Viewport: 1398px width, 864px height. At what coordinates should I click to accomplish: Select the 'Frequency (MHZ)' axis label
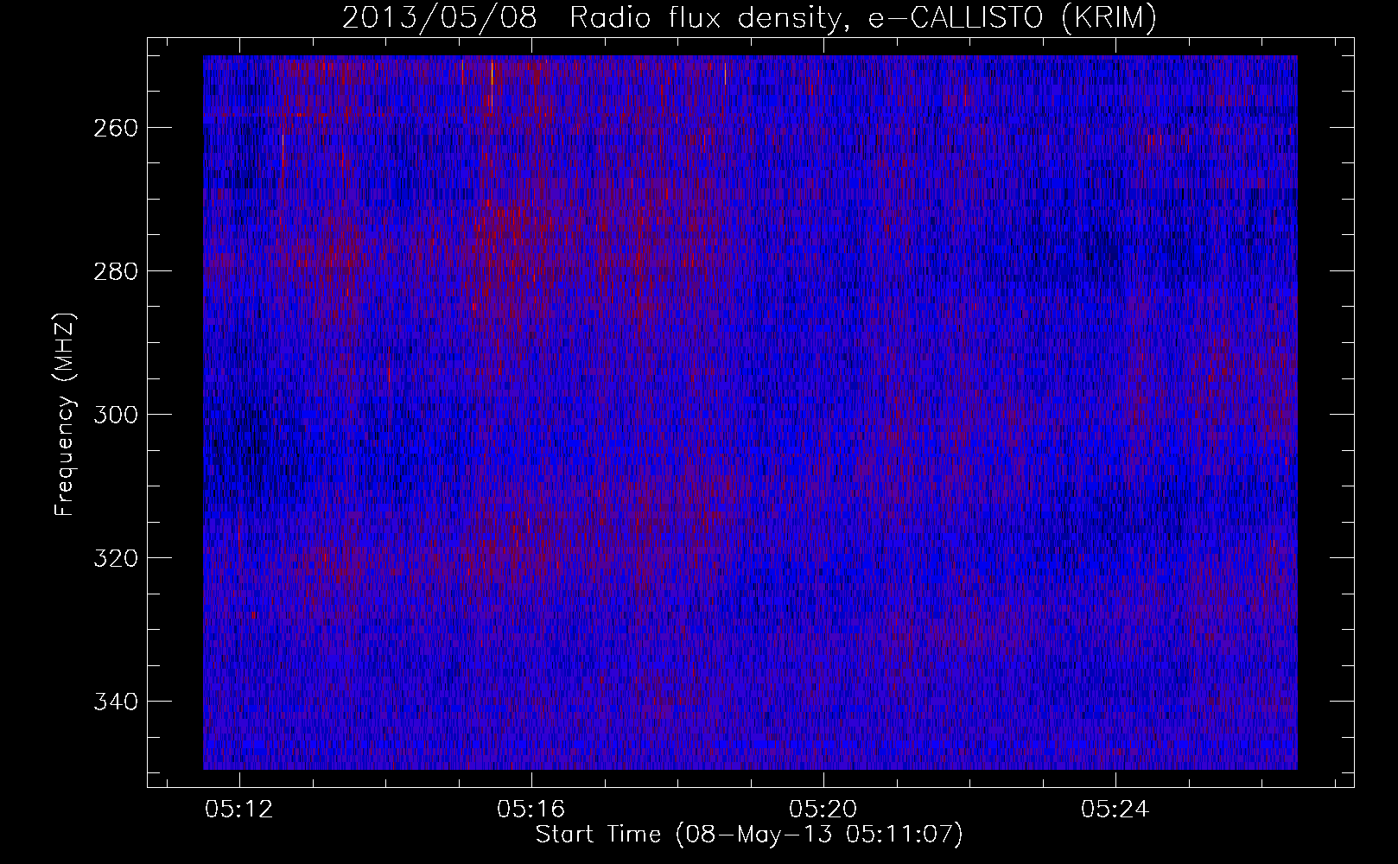click(x=65, y=415)
